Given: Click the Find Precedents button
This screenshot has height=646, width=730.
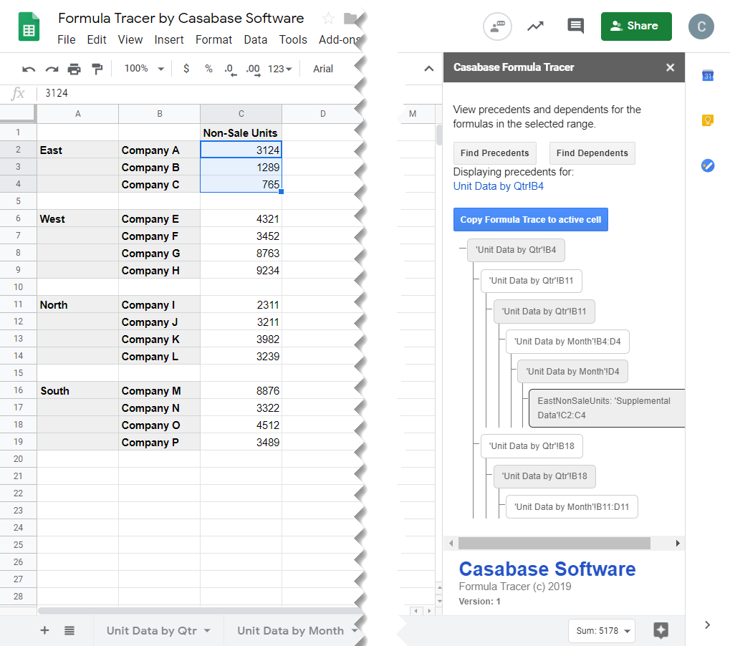Looking at the screenshot, I should (x=494, y=153).
